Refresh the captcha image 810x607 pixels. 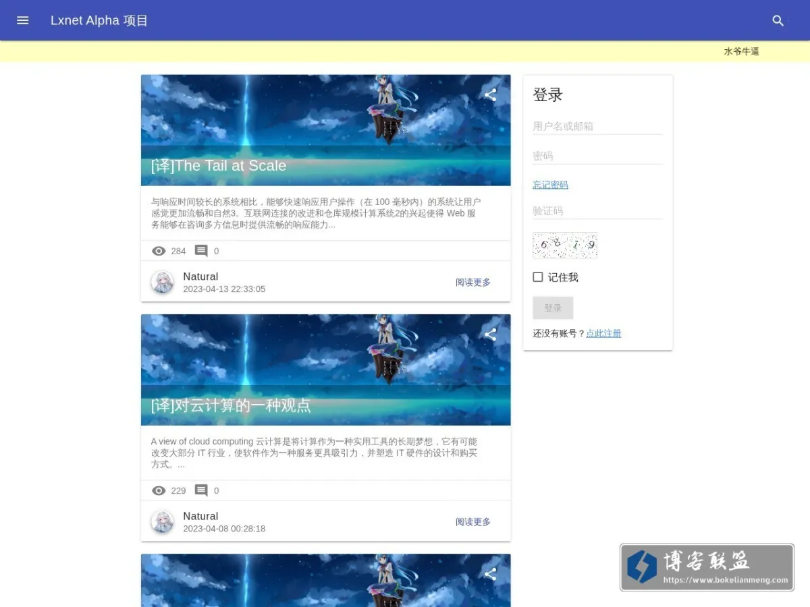pos(565,245)
